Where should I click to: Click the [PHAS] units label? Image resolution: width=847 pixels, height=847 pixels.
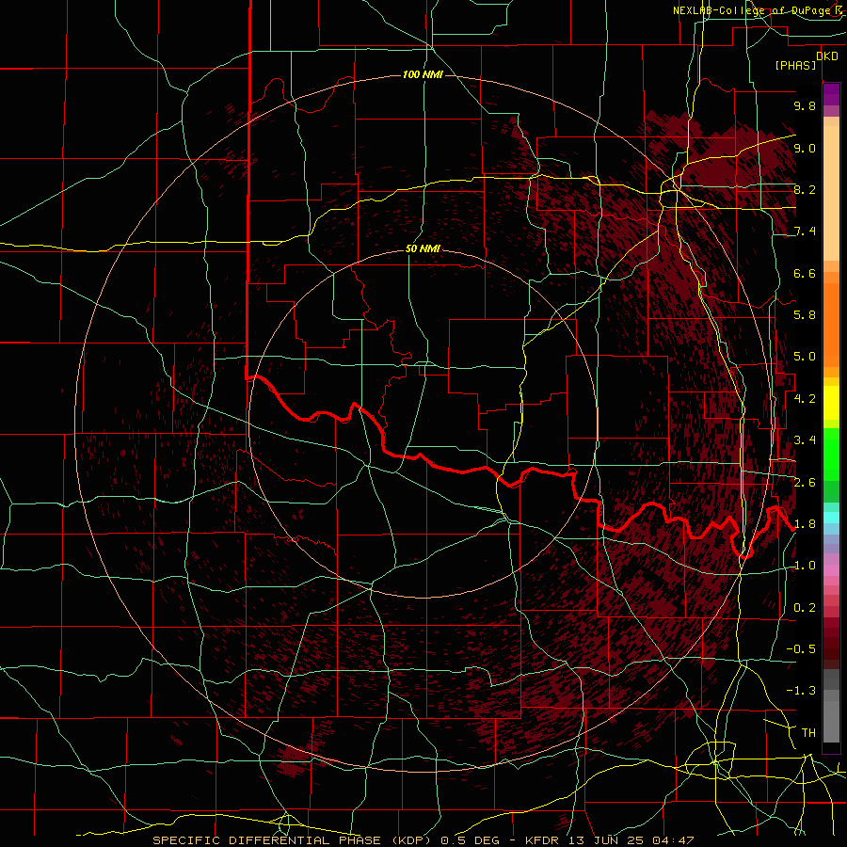pos(795,66)
